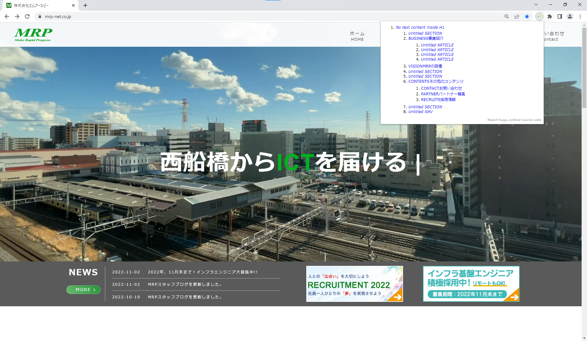Click the browser back arrow
Image resolution: width=587 pixels, height=341 pixels.
point(7,16)
